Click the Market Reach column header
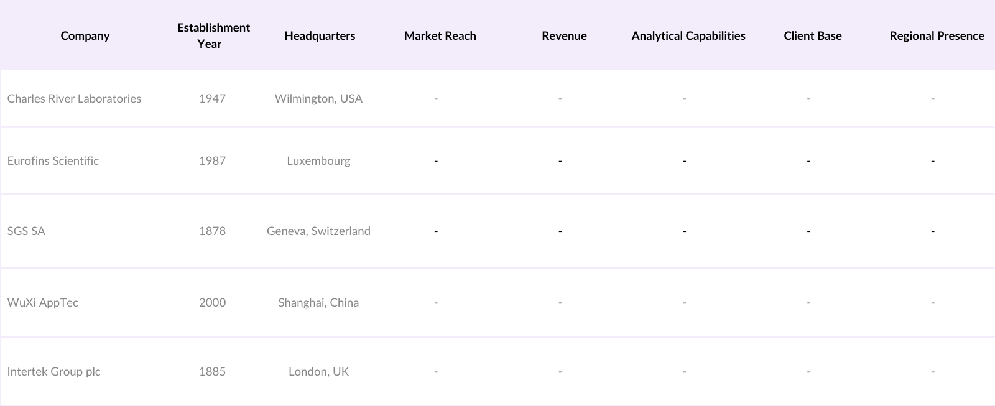The image size is (995, 406). [x=440, y=35]
